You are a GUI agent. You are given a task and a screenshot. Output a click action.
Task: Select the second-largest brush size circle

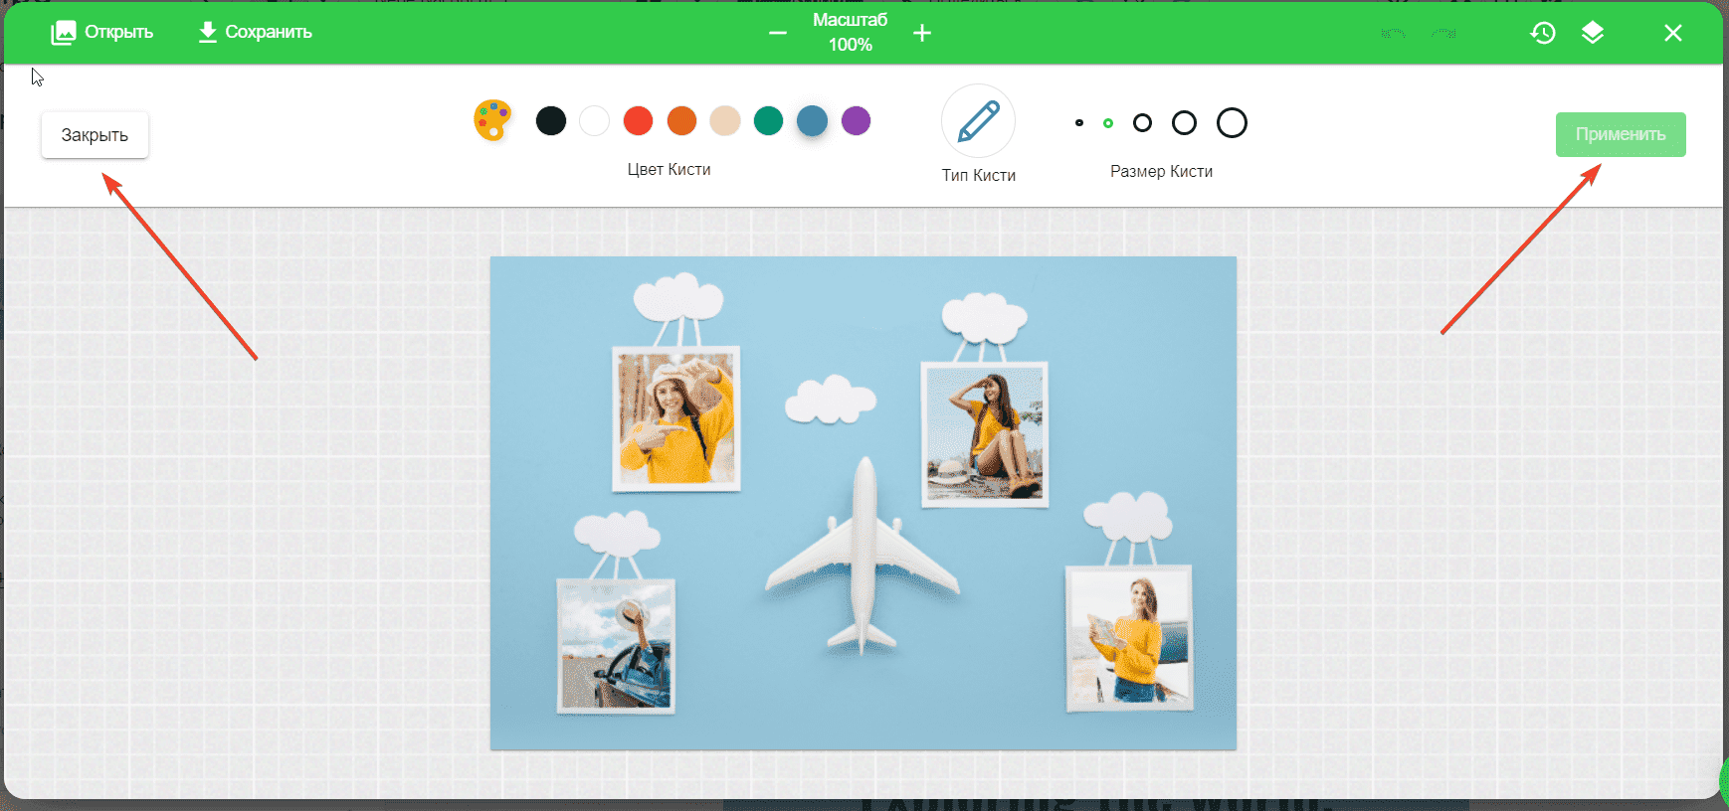[1184, 123]
